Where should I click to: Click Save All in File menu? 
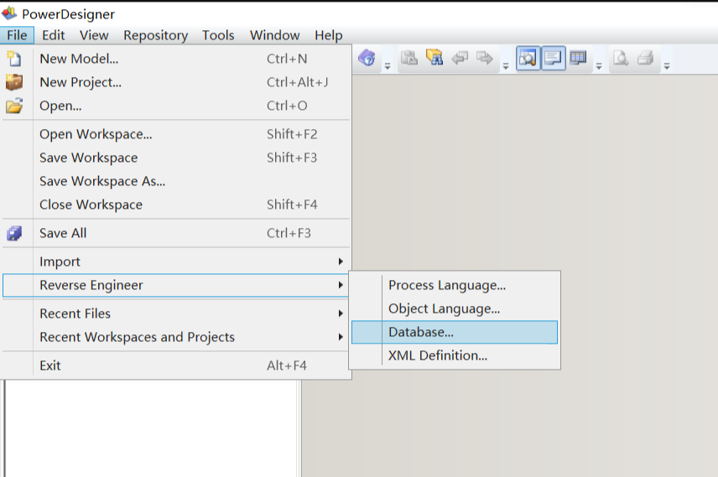click(x=63, y=233)
